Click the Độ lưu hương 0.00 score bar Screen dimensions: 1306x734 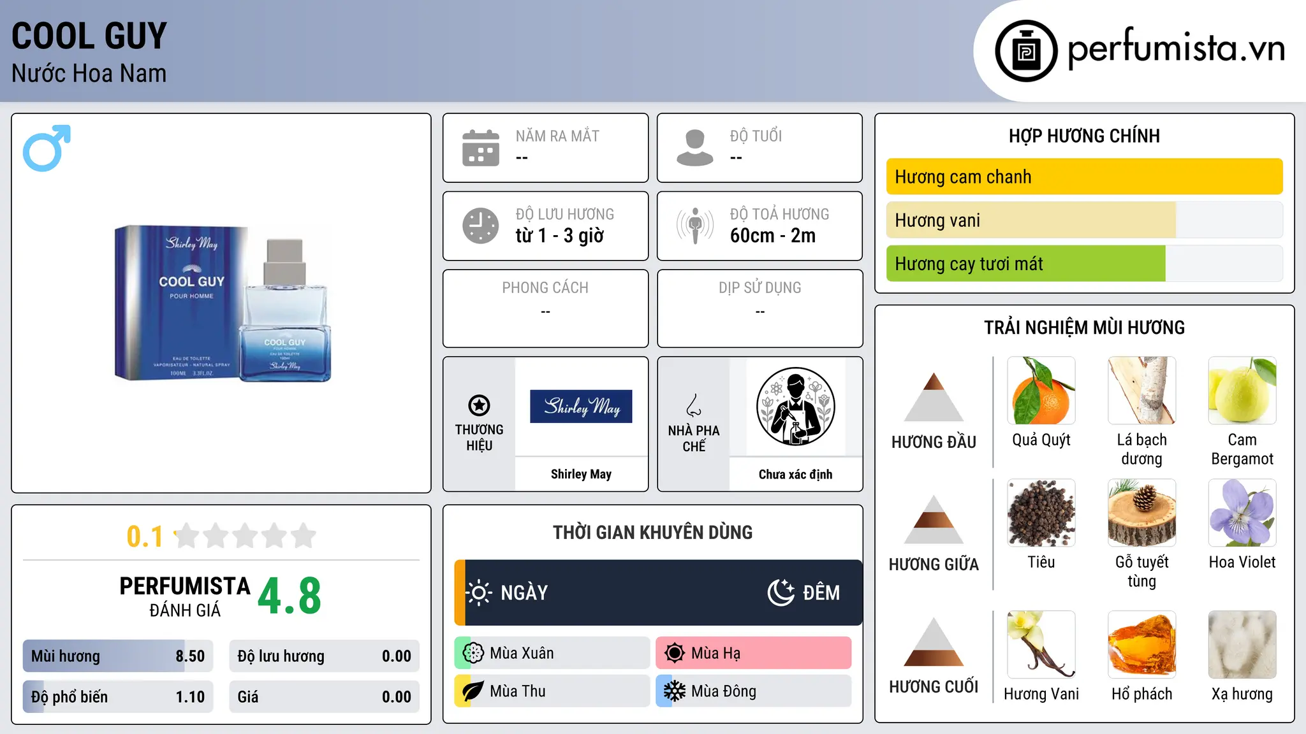pyautogui.click(x=325, y=656)
